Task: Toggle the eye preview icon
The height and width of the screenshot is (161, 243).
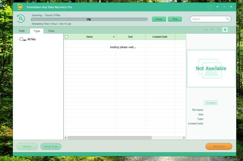Action: pyautogui.click(x=206, y=30)
